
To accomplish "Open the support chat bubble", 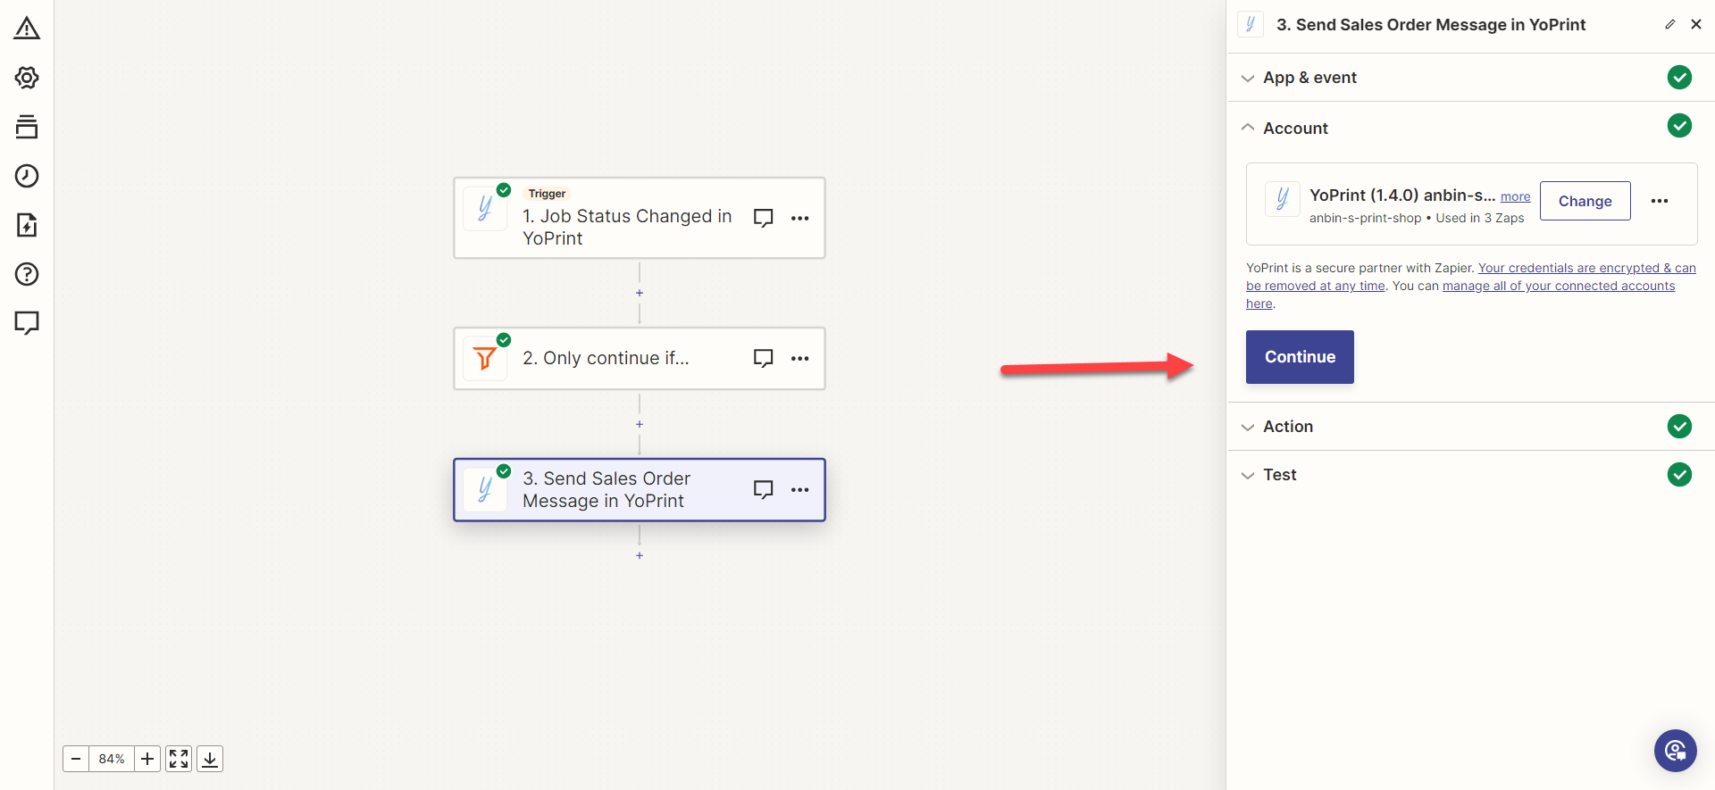I will click(x=1676, y=751).
